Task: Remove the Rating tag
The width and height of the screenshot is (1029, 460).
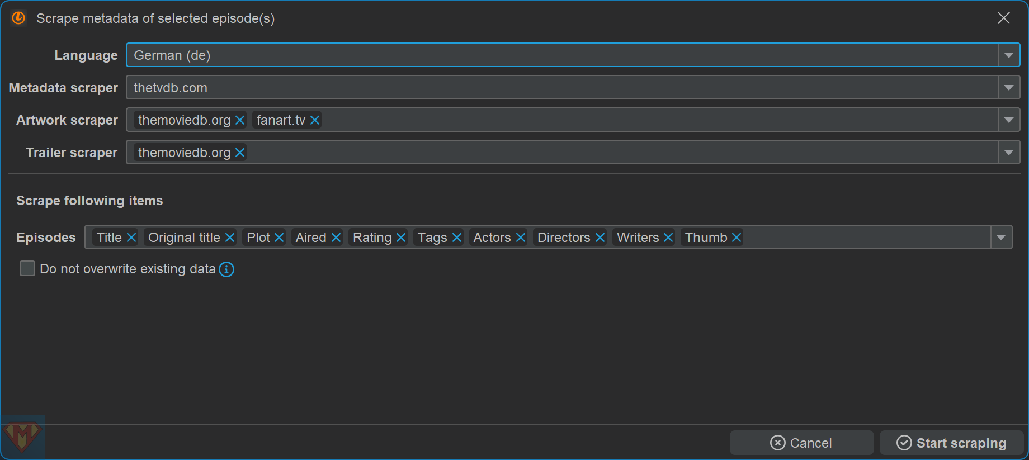Action: coord(400,238)
